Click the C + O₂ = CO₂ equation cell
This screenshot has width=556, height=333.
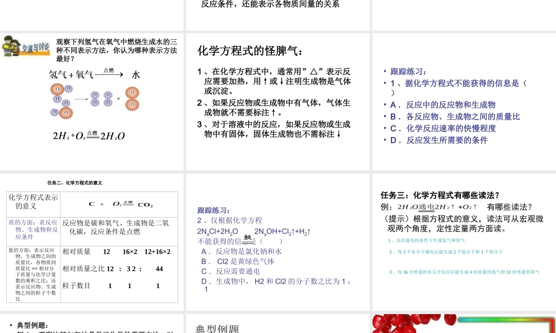pos(119,205)
